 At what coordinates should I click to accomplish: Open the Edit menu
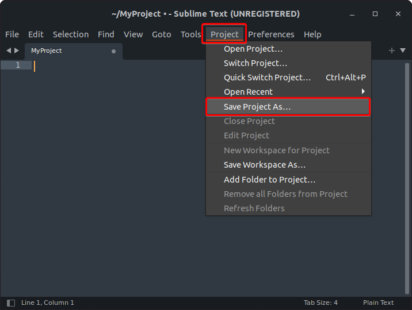36,34
